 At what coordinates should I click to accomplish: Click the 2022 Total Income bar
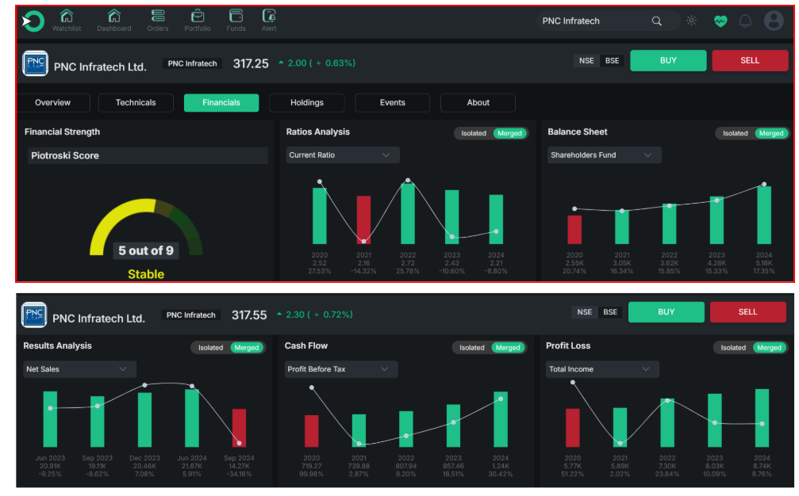(667, 423)
